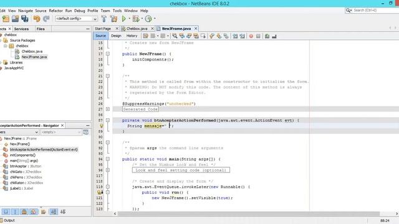Viewport: 399px width, 224px height.
Task: Open the Navigator members view dropdown
Action: click(x=36, y=132)
